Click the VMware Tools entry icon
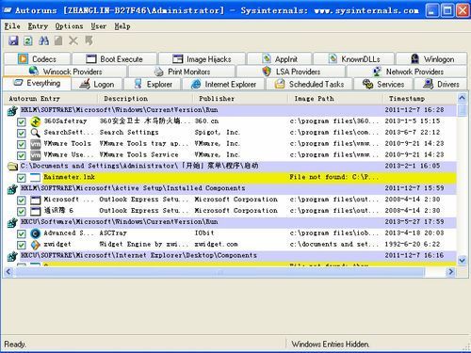The image size is (471, 353). (35, 144)
